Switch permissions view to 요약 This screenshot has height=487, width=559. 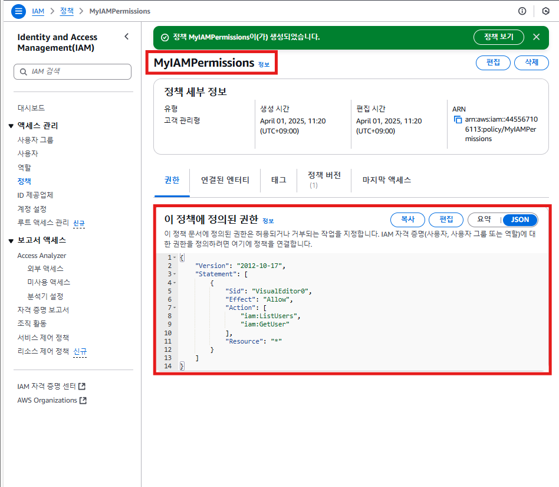(484, 220)
